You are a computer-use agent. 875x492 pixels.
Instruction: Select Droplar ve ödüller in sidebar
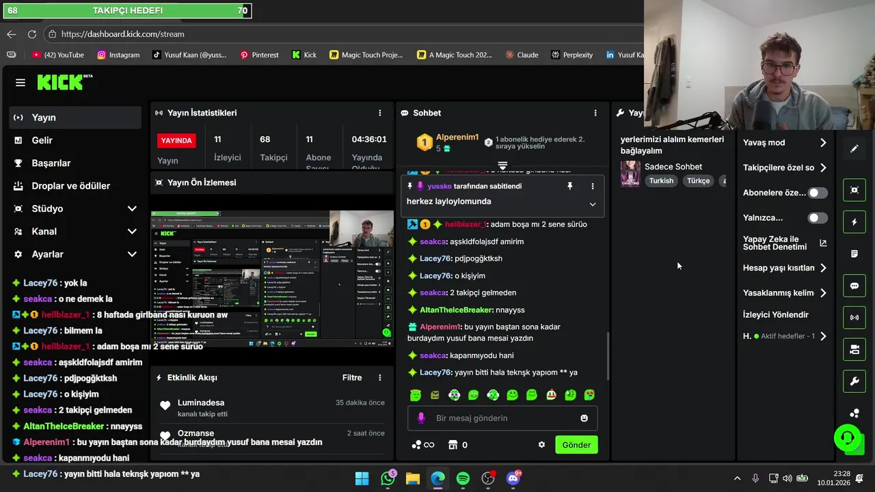75,186
